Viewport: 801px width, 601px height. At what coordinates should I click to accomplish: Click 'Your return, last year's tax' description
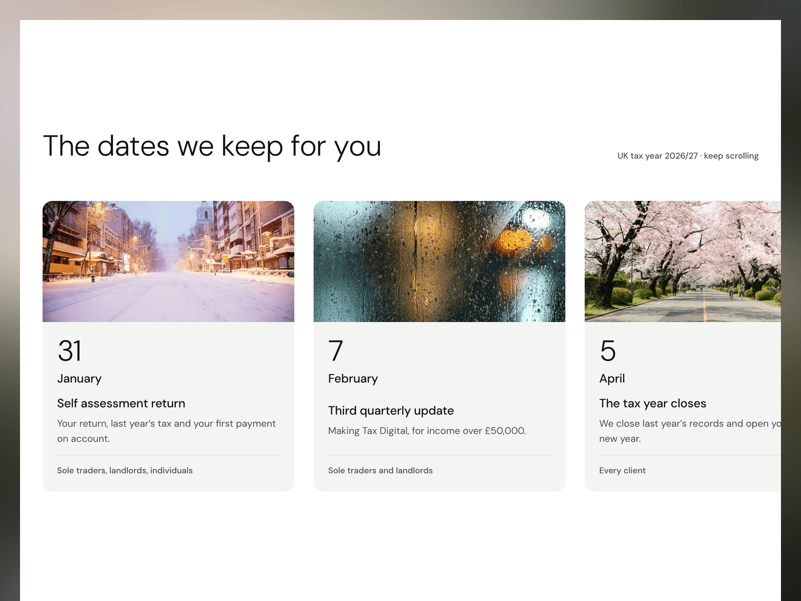[166, 431]
